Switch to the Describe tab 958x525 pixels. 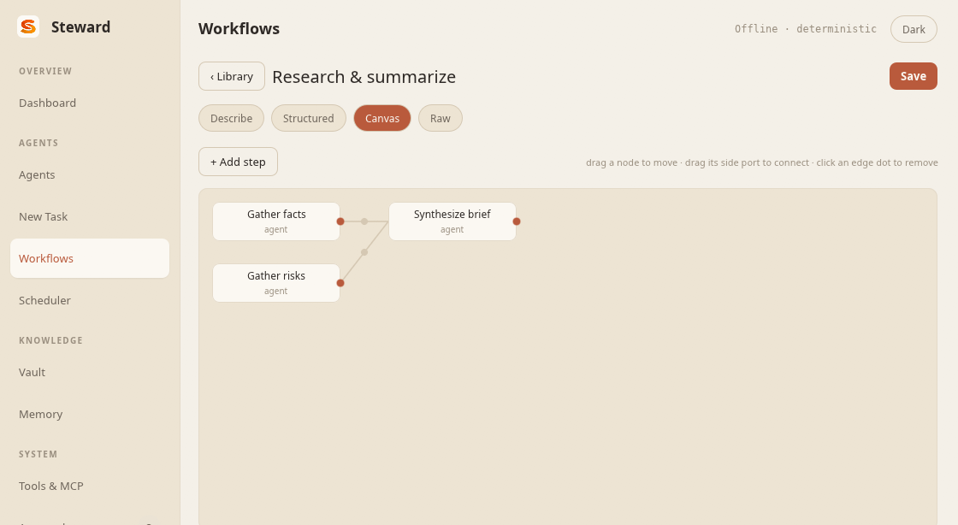(x=231, y=119)
